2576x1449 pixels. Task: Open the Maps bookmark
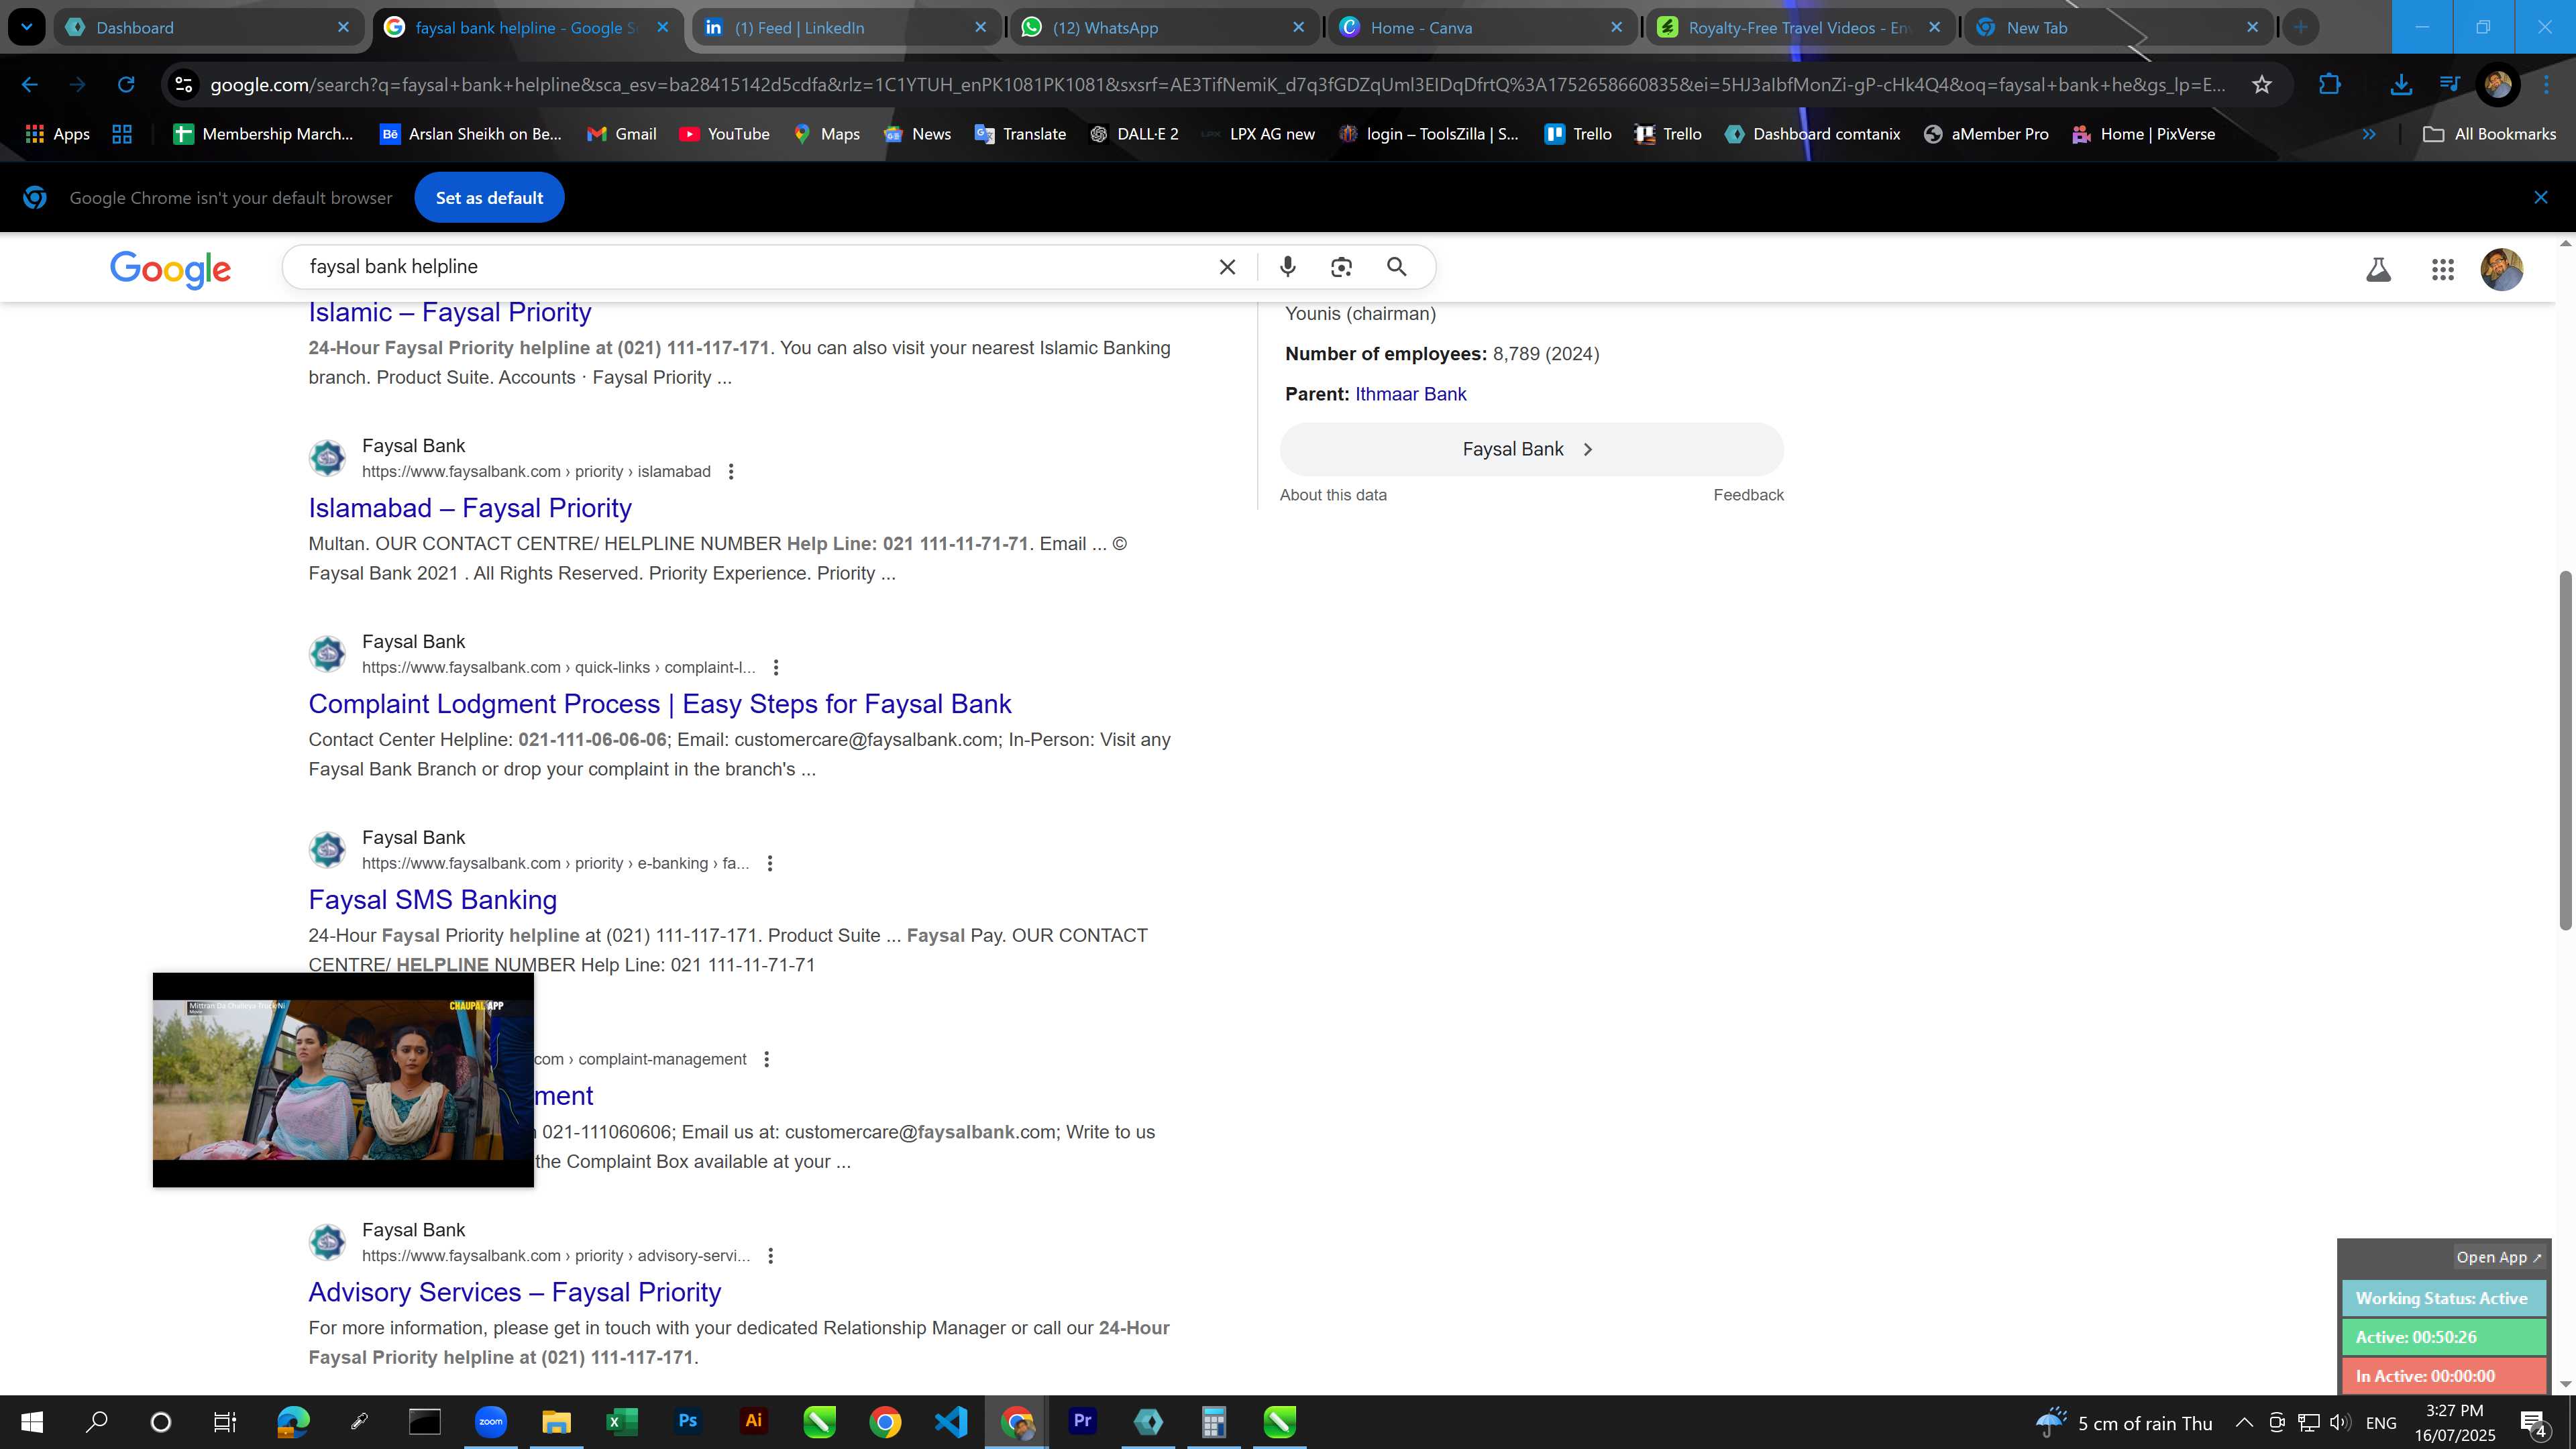pos(826,134)
